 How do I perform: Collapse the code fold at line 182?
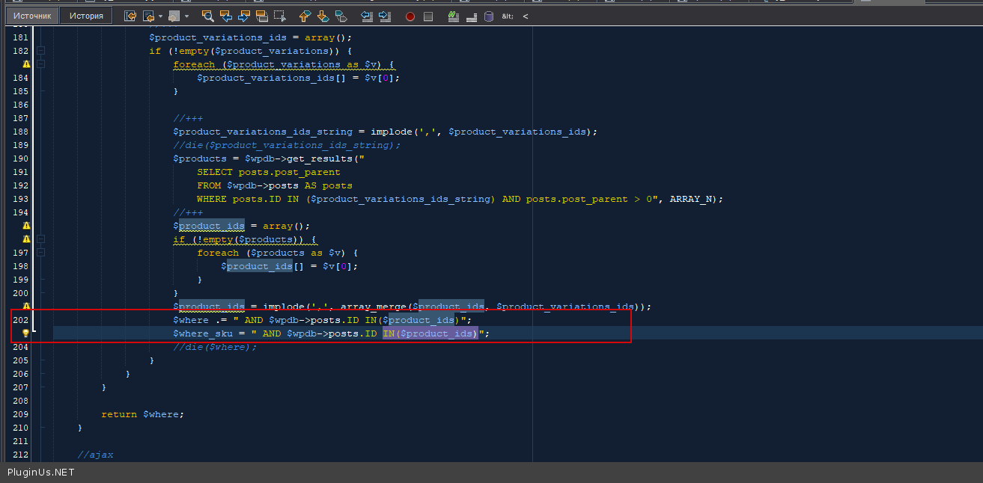(40, 51)
